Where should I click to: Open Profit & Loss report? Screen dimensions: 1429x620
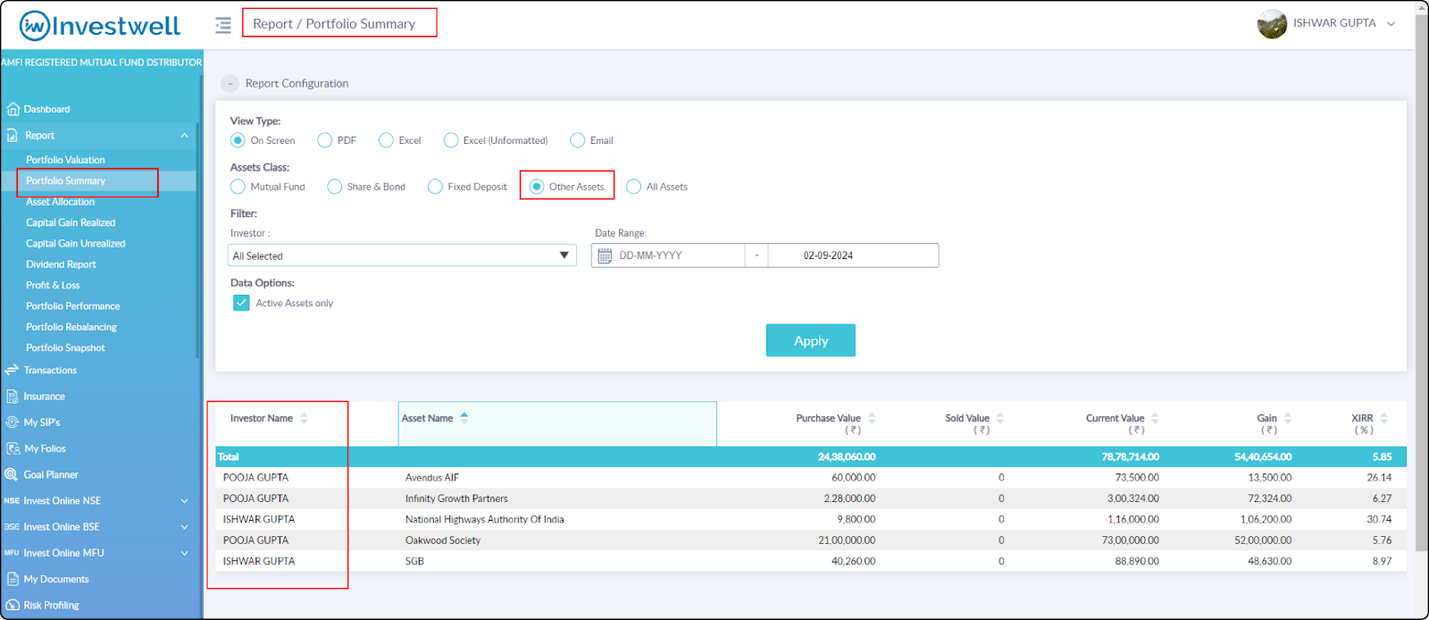pyautogui.click(x=53, y=285)
